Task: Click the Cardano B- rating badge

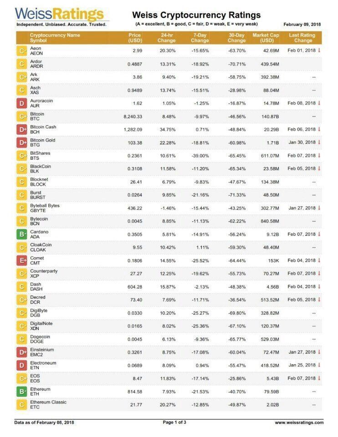Action: tap(22, 234)
